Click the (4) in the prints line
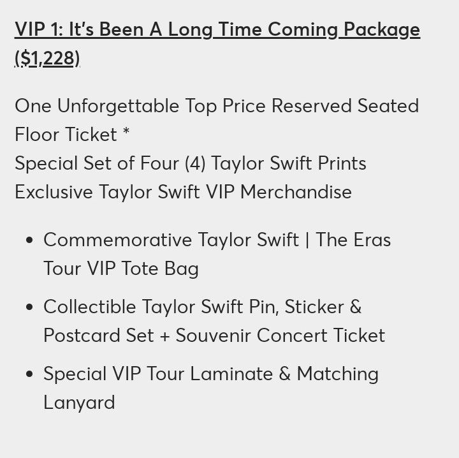The image size is (459, 458). point(195,163)
